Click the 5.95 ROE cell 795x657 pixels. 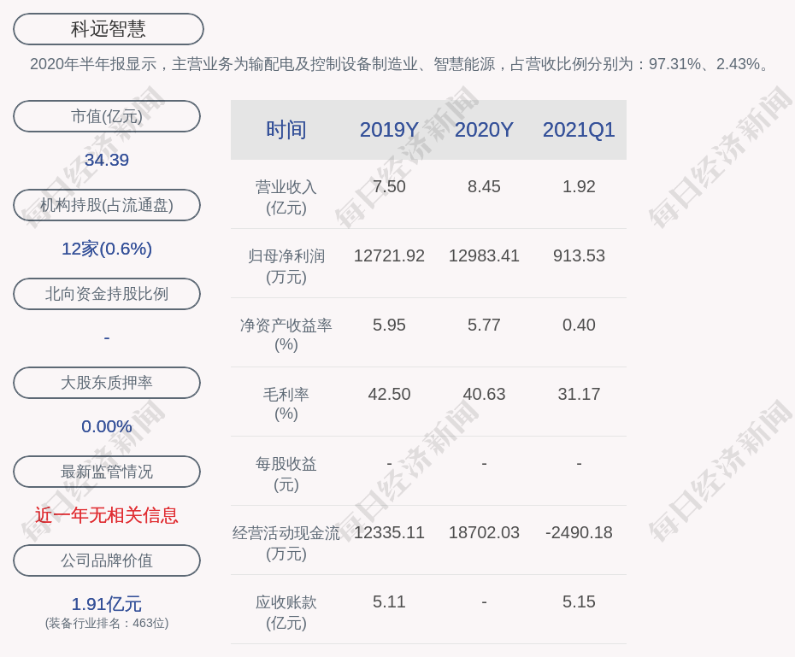point(389,325)
